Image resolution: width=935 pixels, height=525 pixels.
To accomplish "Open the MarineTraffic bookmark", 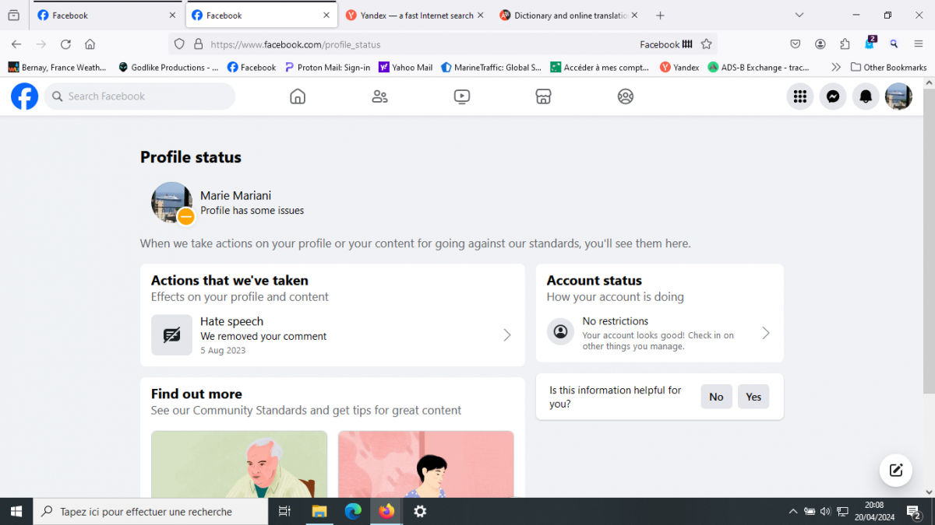I will click(491, 68).
